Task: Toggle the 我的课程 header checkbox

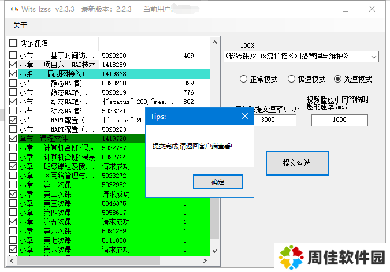Action: (13, 44)
